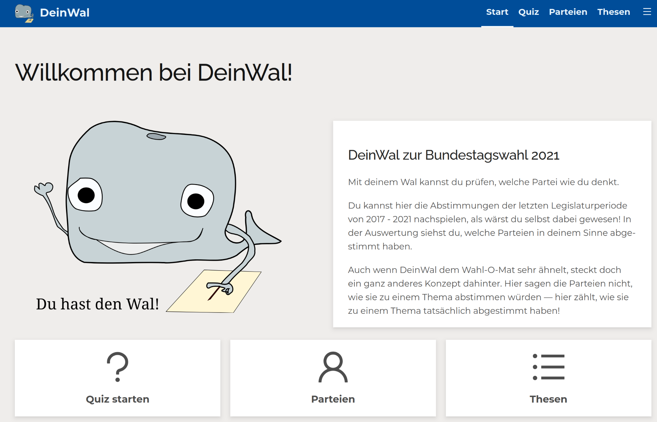The image size is (657, 422).
Task: Select the Parteien card label
Action: click(333, 399)
